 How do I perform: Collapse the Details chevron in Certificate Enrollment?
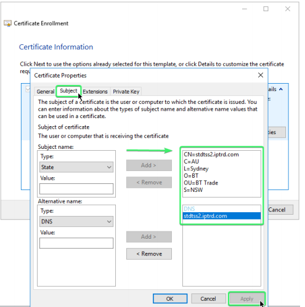click(281, 89)
